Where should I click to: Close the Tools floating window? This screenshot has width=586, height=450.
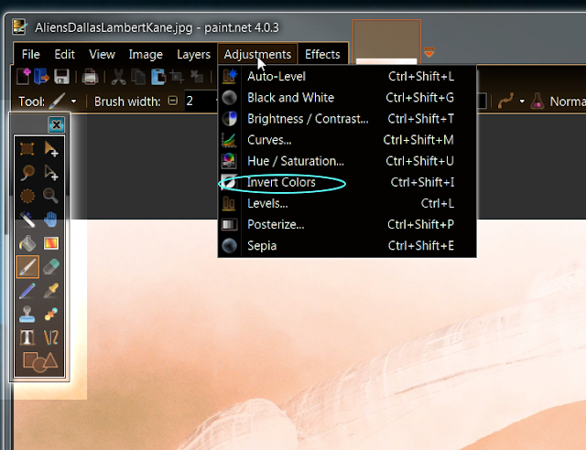[57, 124]
